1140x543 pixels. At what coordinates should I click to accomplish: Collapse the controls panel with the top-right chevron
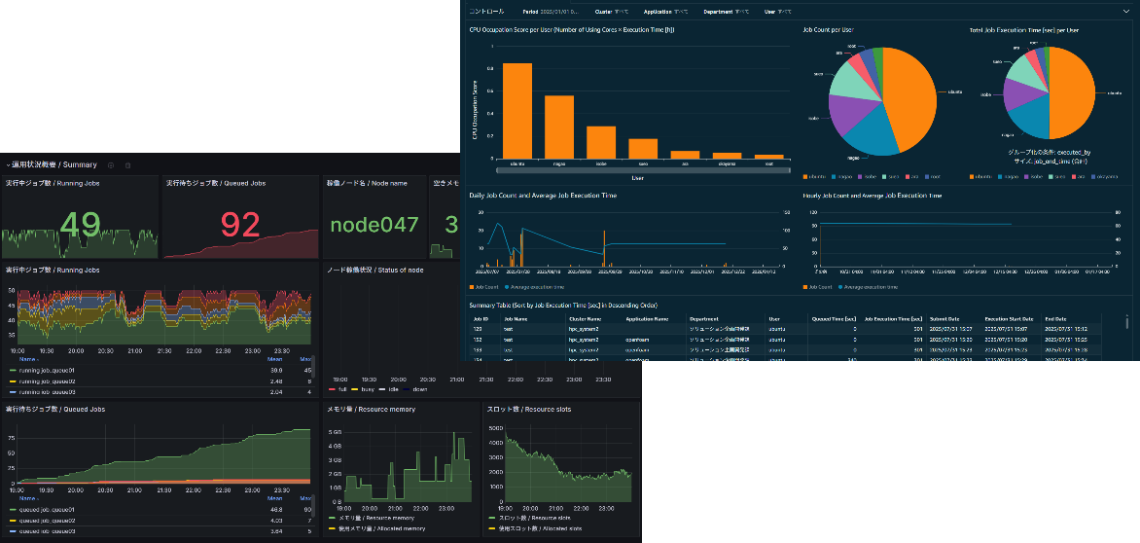[x=1125, y=12]
